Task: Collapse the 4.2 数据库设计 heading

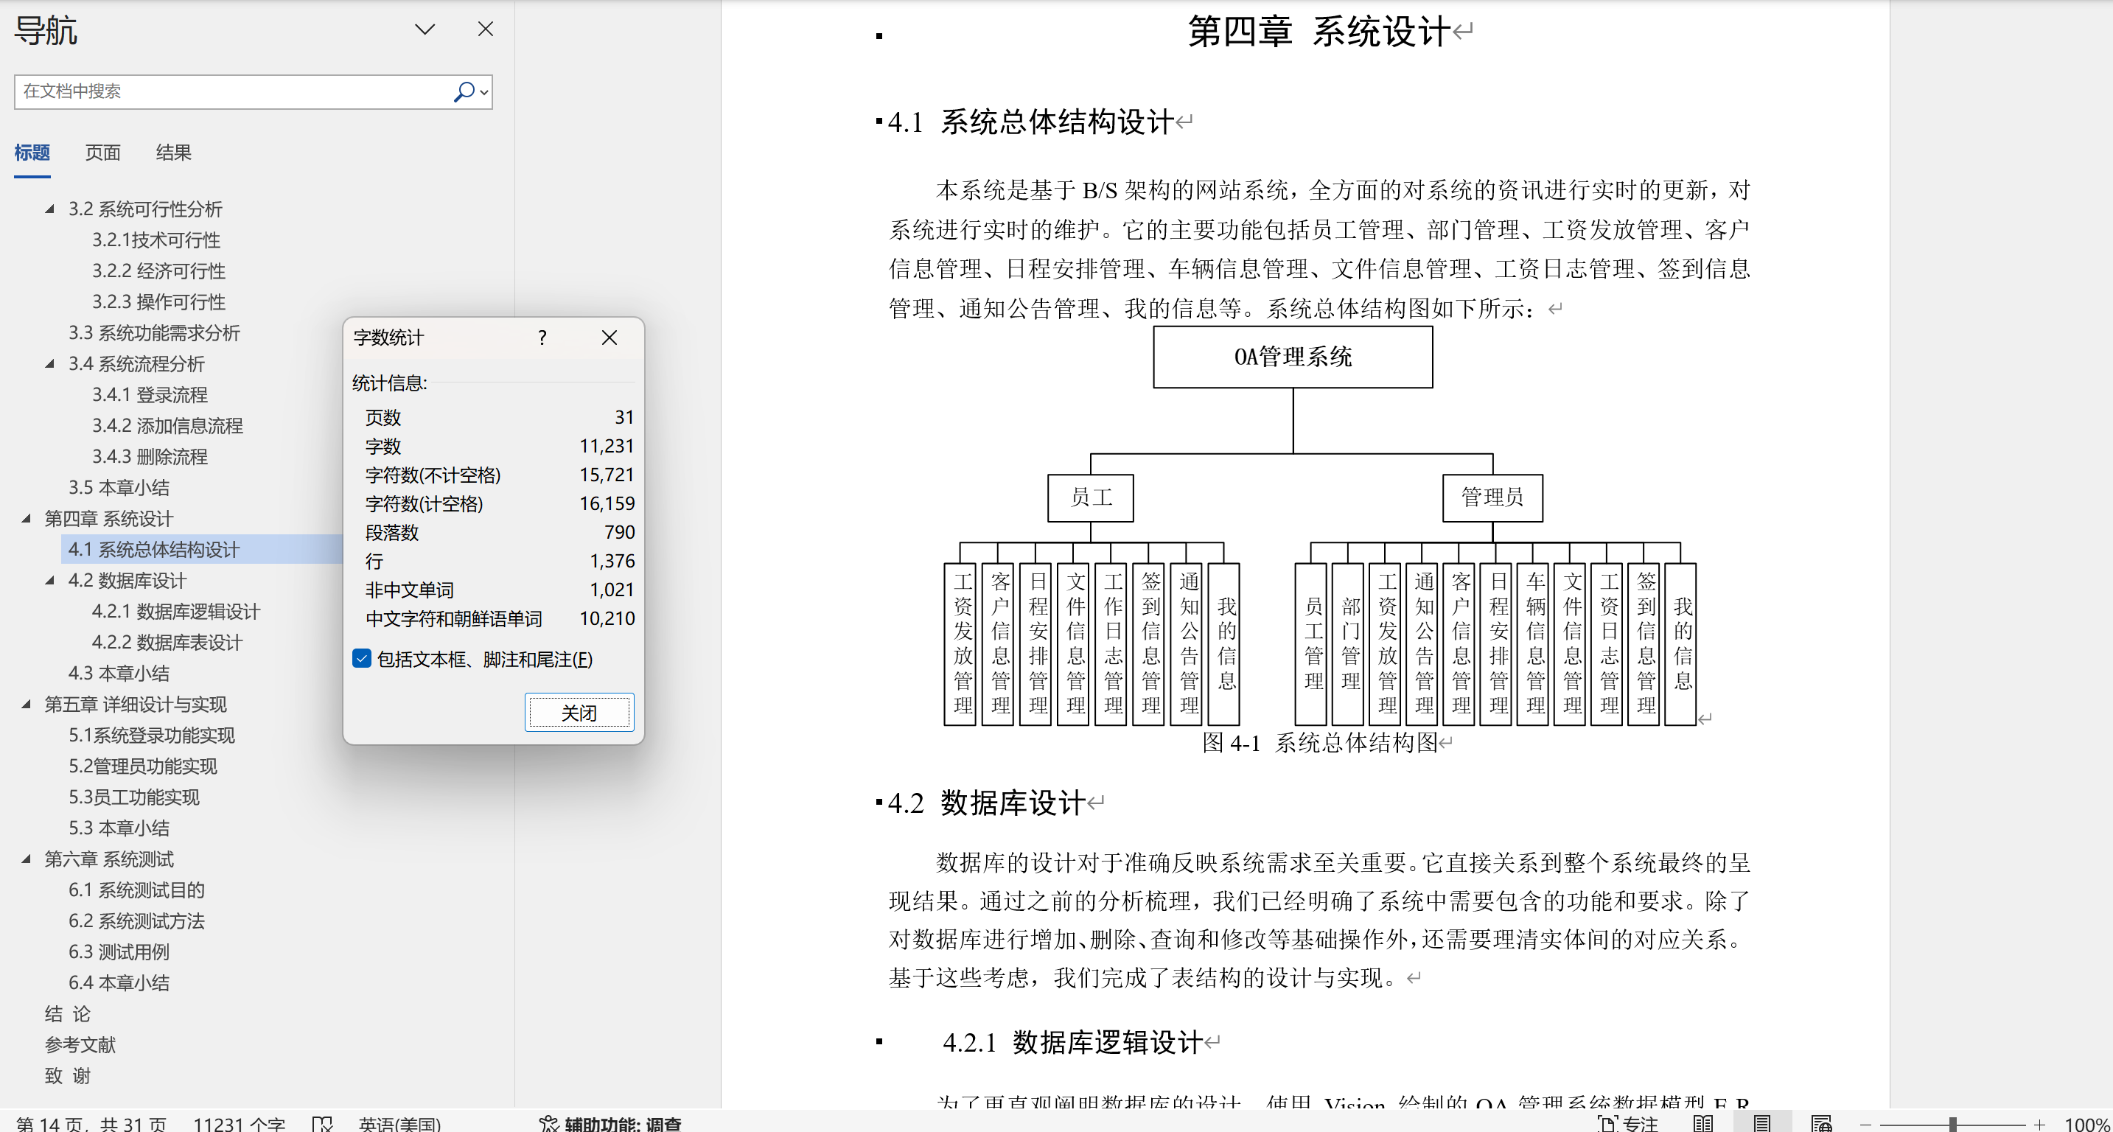Action: (x=50, y=580)
